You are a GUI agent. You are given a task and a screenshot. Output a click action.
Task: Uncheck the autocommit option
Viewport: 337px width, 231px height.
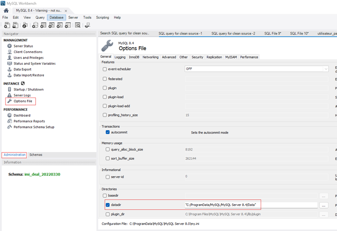point(108,132)
